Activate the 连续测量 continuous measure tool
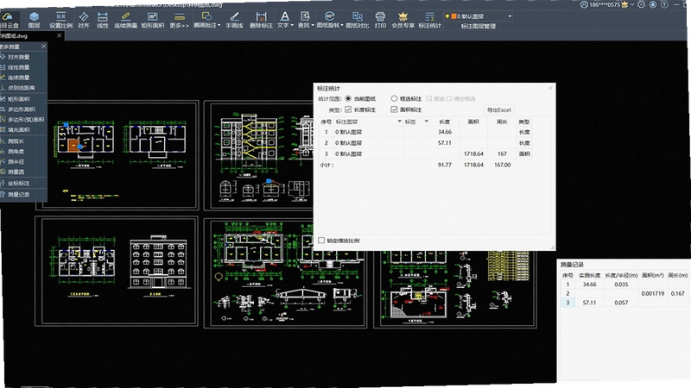 pos(125,20)
